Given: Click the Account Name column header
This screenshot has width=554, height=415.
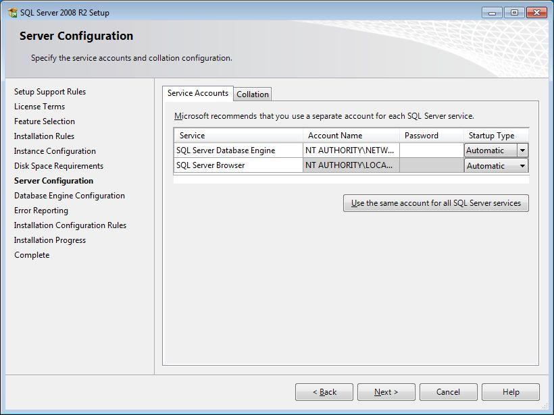Looking at the screenshot, I should [x=351, y=136].
